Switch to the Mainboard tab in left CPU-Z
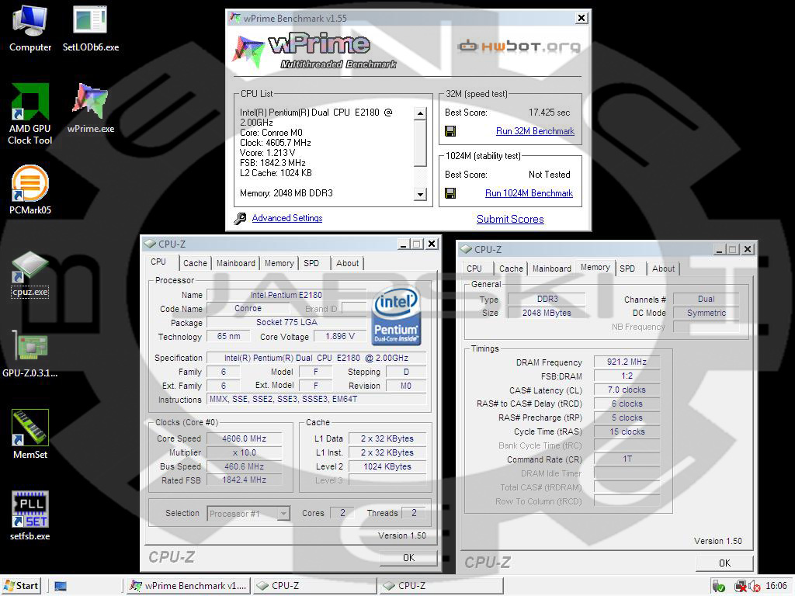 tap(236, 263)
